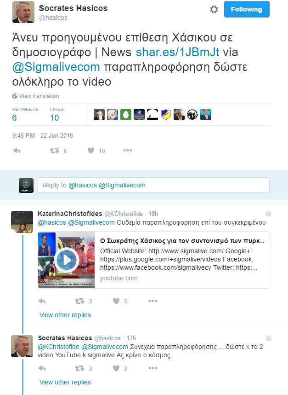The height and width of the screenshot is (395, 288).
Task: Like the main tweet with 10 likes
Action: point(91,151)
